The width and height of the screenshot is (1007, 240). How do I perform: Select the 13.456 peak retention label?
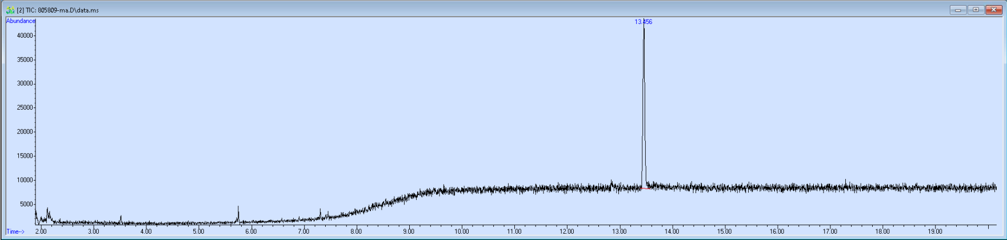(644, 22)
